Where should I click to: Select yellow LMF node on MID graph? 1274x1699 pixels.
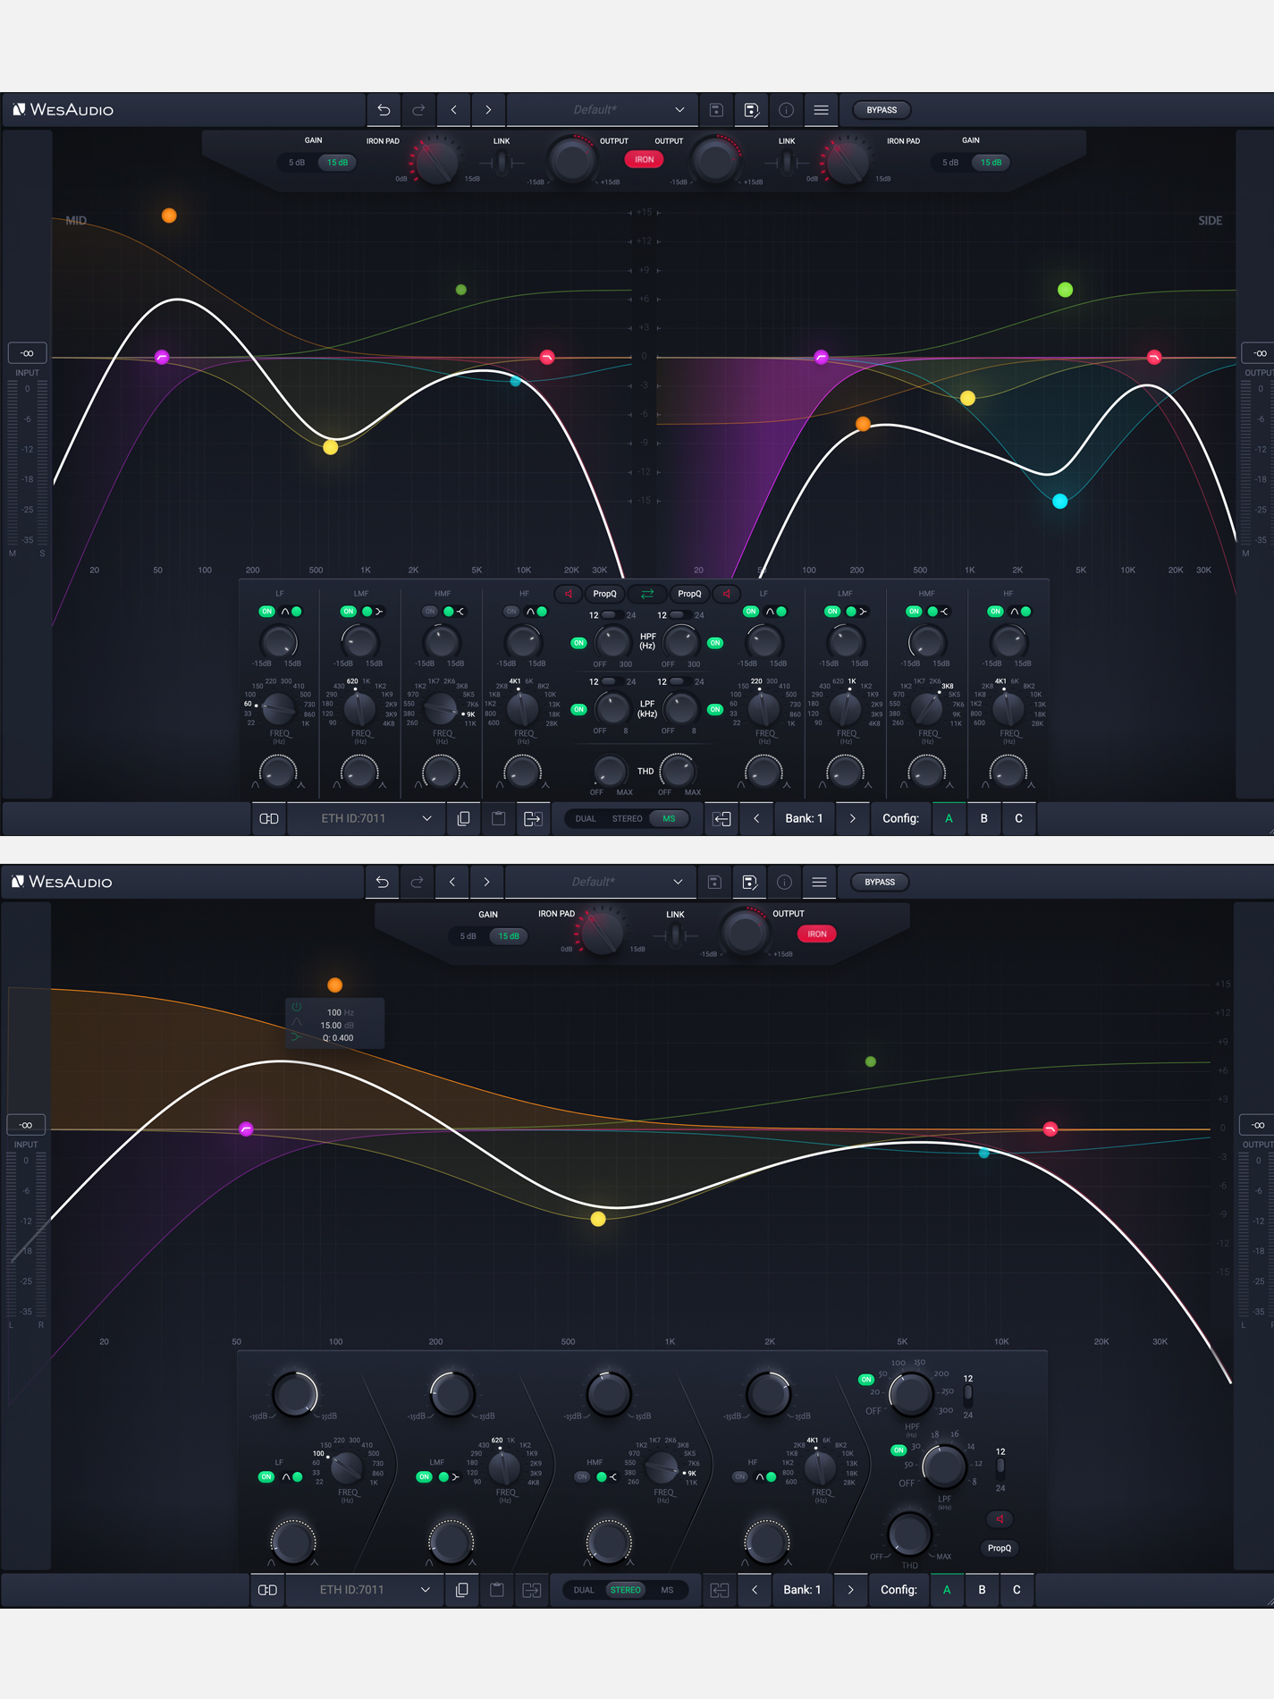[331, 447]
